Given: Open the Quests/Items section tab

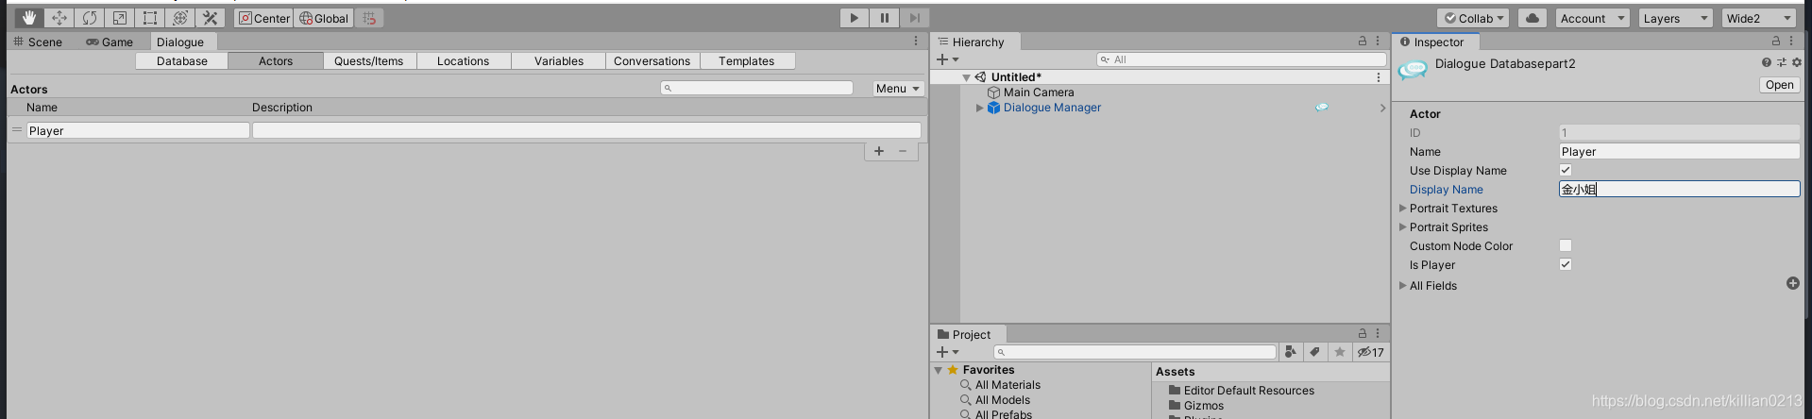Looking at the screenshot, I should (x=369, y=60).
